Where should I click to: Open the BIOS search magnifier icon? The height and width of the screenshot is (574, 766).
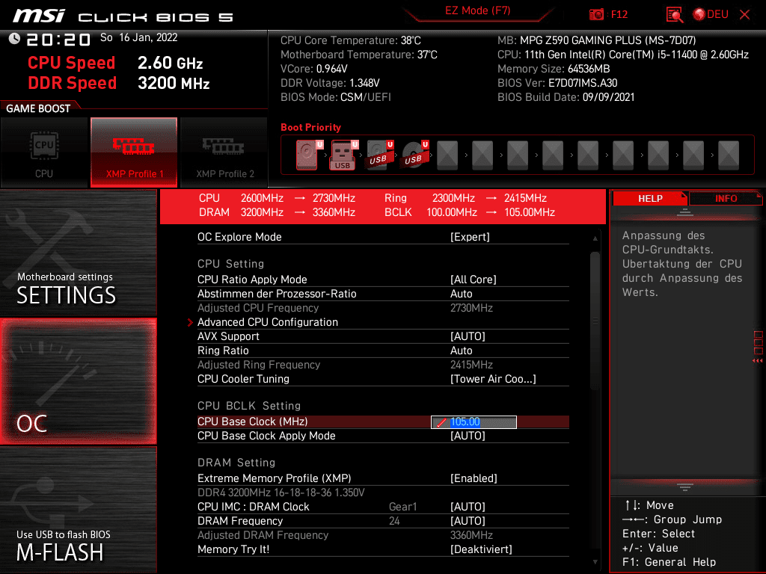[x=675, y=15]
